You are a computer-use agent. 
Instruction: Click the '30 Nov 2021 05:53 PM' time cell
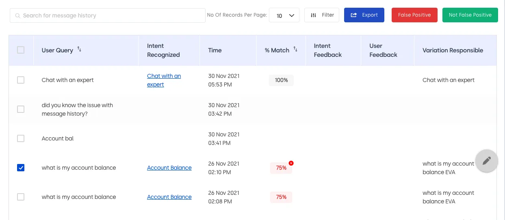[224, 80]
